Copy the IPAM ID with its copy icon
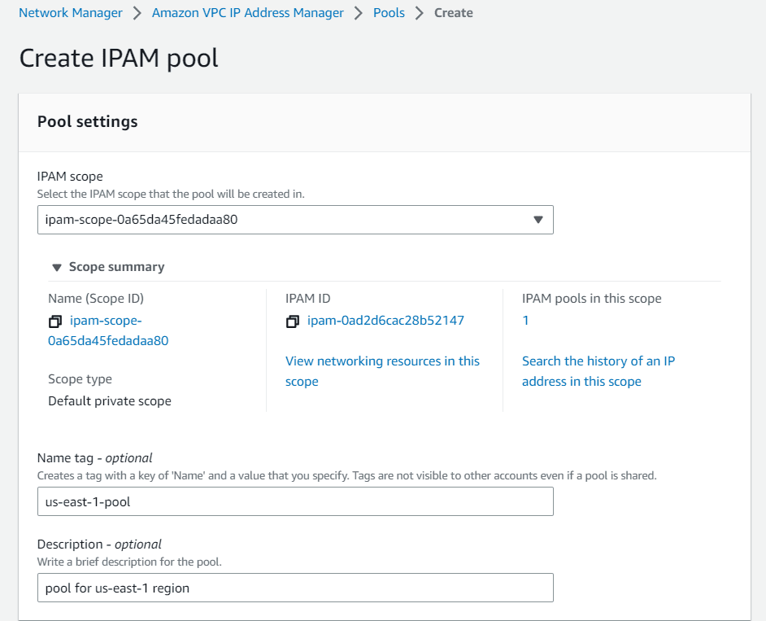 pyautogui.click(x=293, y=321)
